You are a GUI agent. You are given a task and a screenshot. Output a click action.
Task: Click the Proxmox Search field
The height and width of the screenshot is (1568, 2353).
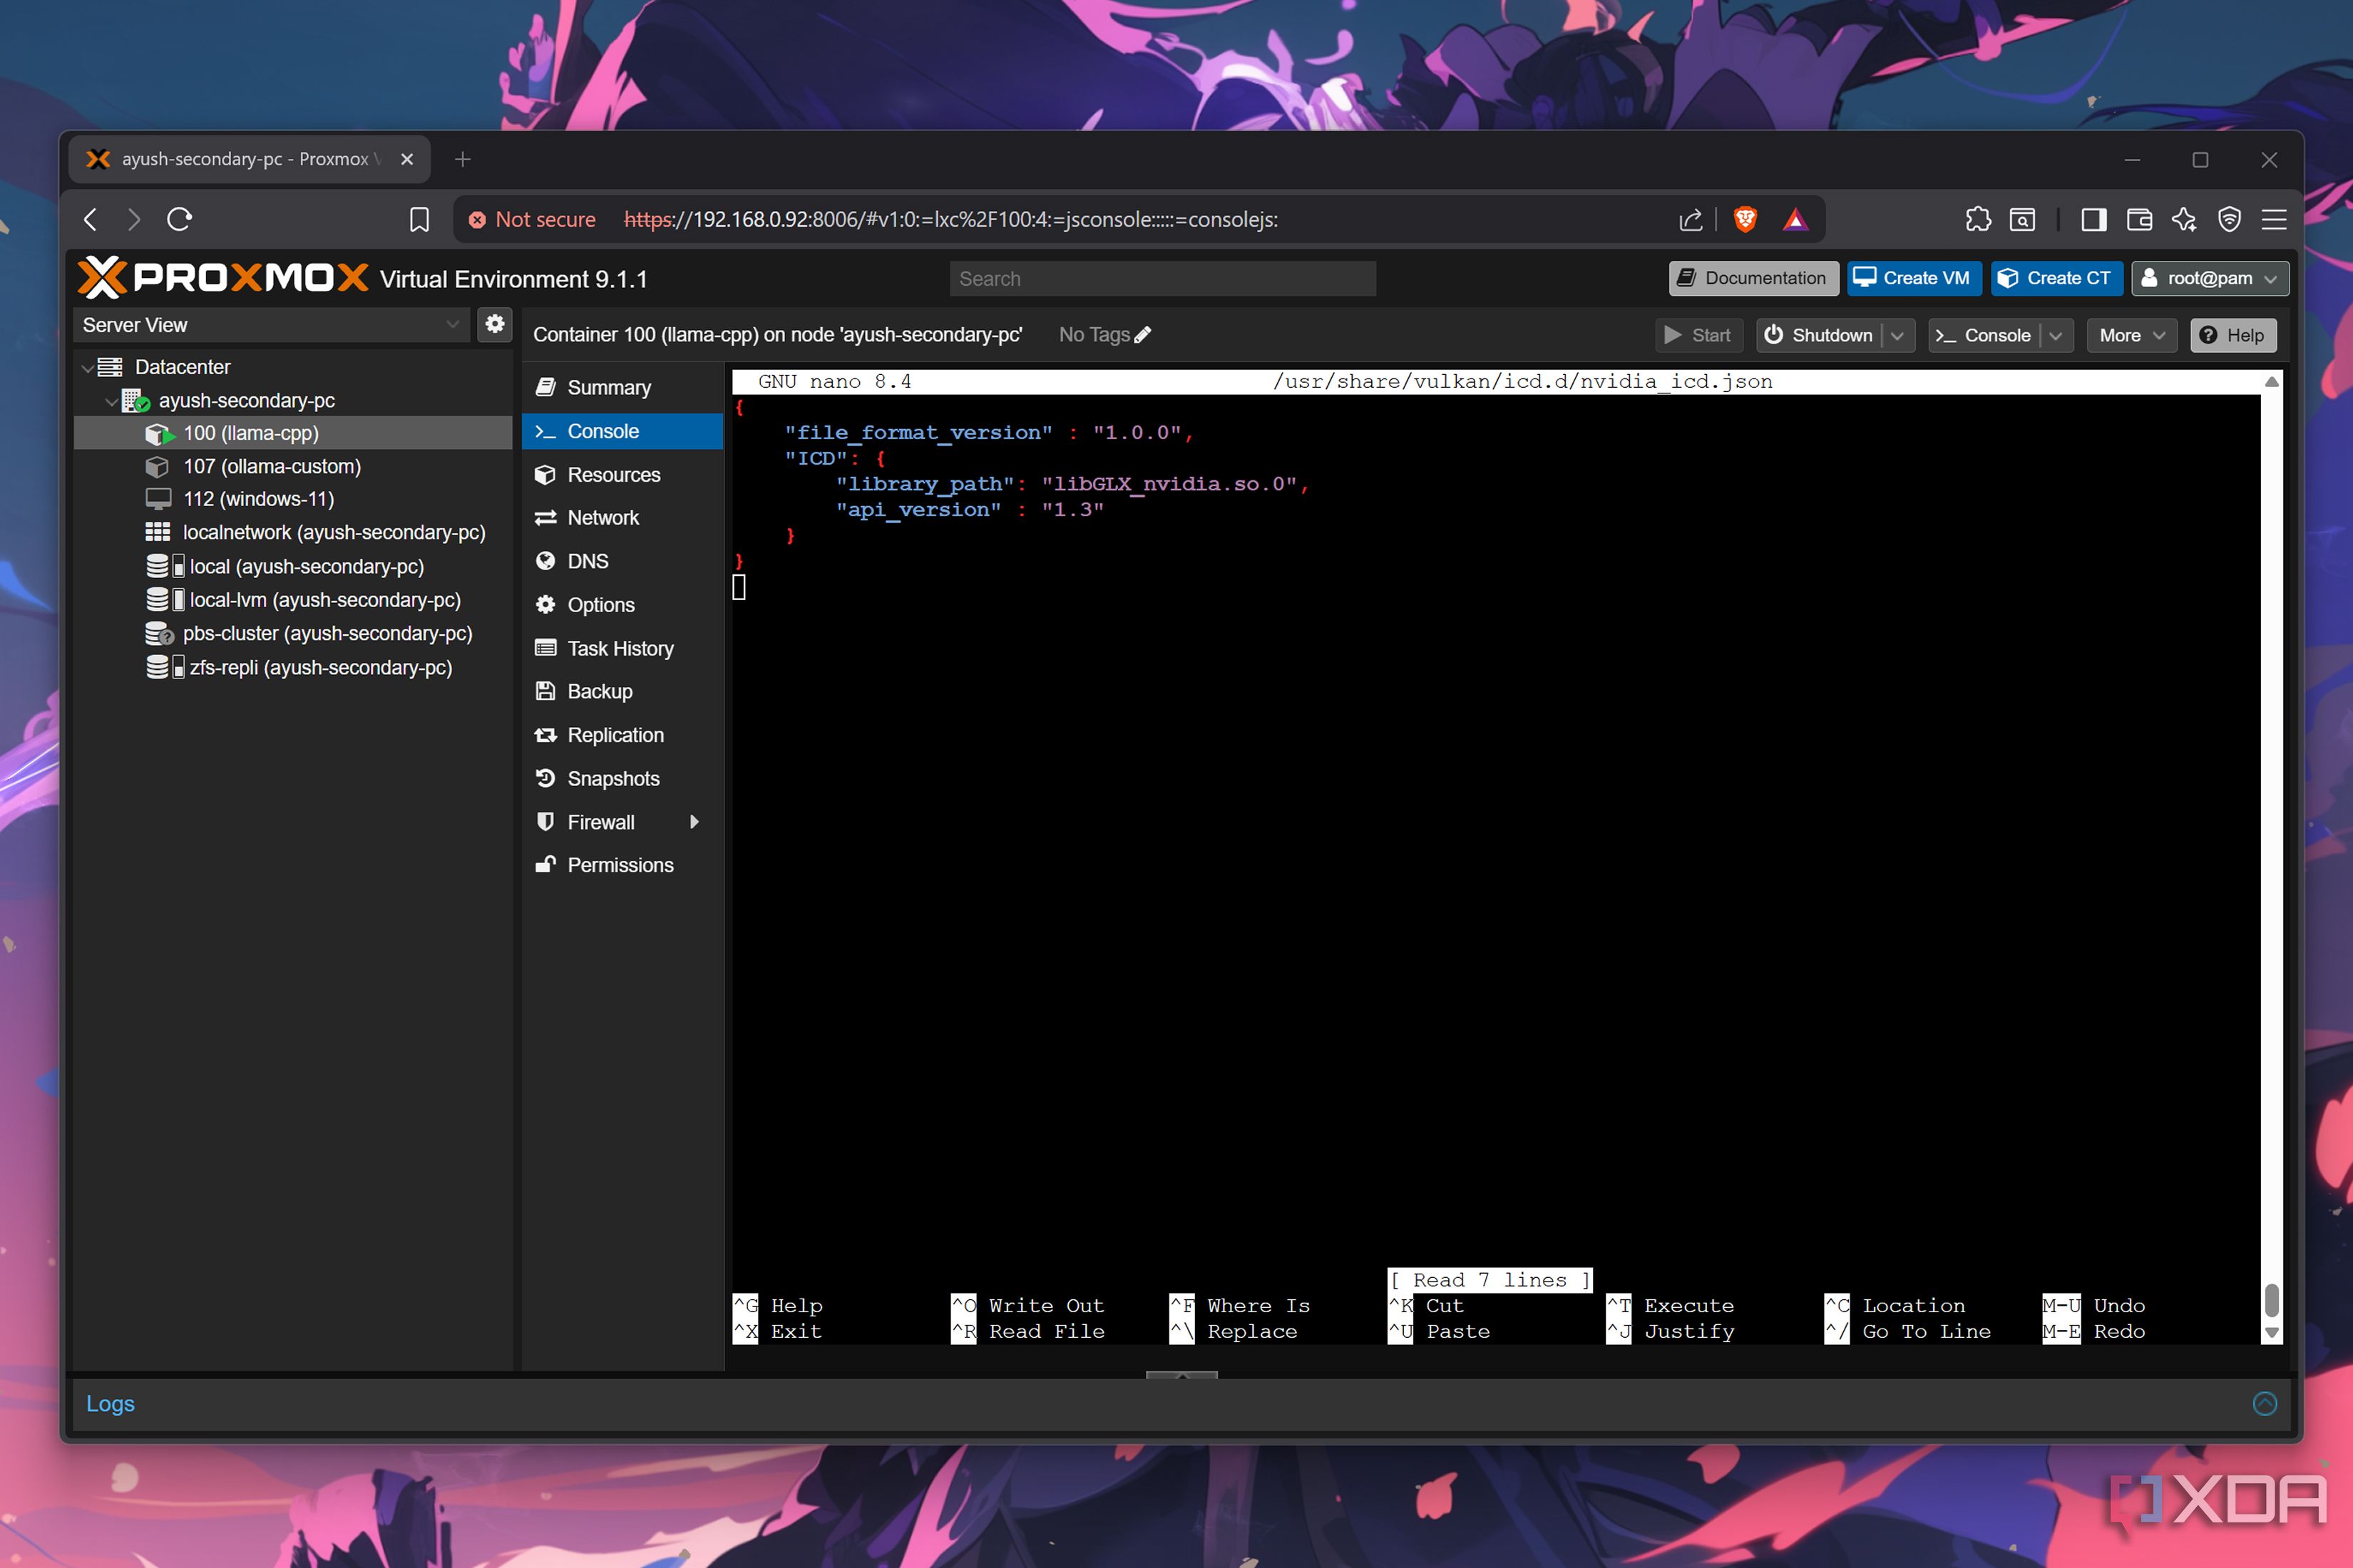(1162, 279)
